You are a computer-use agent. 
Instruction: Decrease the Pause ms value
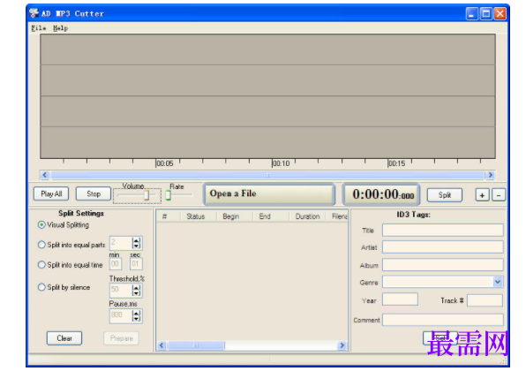[x=136, y=319]
